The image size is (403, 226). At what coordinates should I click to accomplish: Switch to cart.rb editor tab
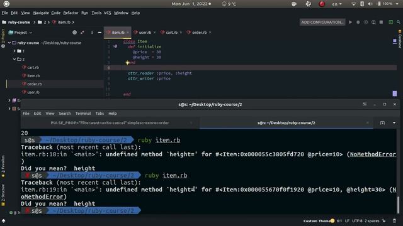pos(171,33)
